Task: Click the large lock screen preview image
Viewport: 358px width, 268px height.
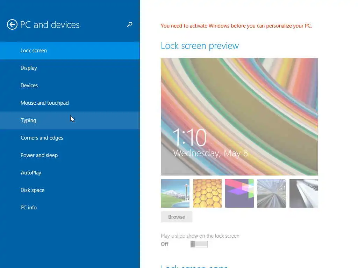Action: coord(239,117)
